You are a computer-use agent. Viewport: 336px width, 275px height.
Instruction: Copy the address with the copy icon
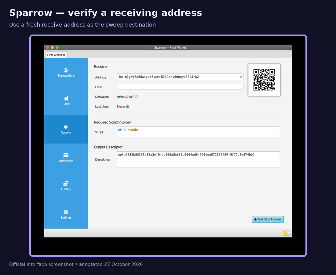(241, 77)
